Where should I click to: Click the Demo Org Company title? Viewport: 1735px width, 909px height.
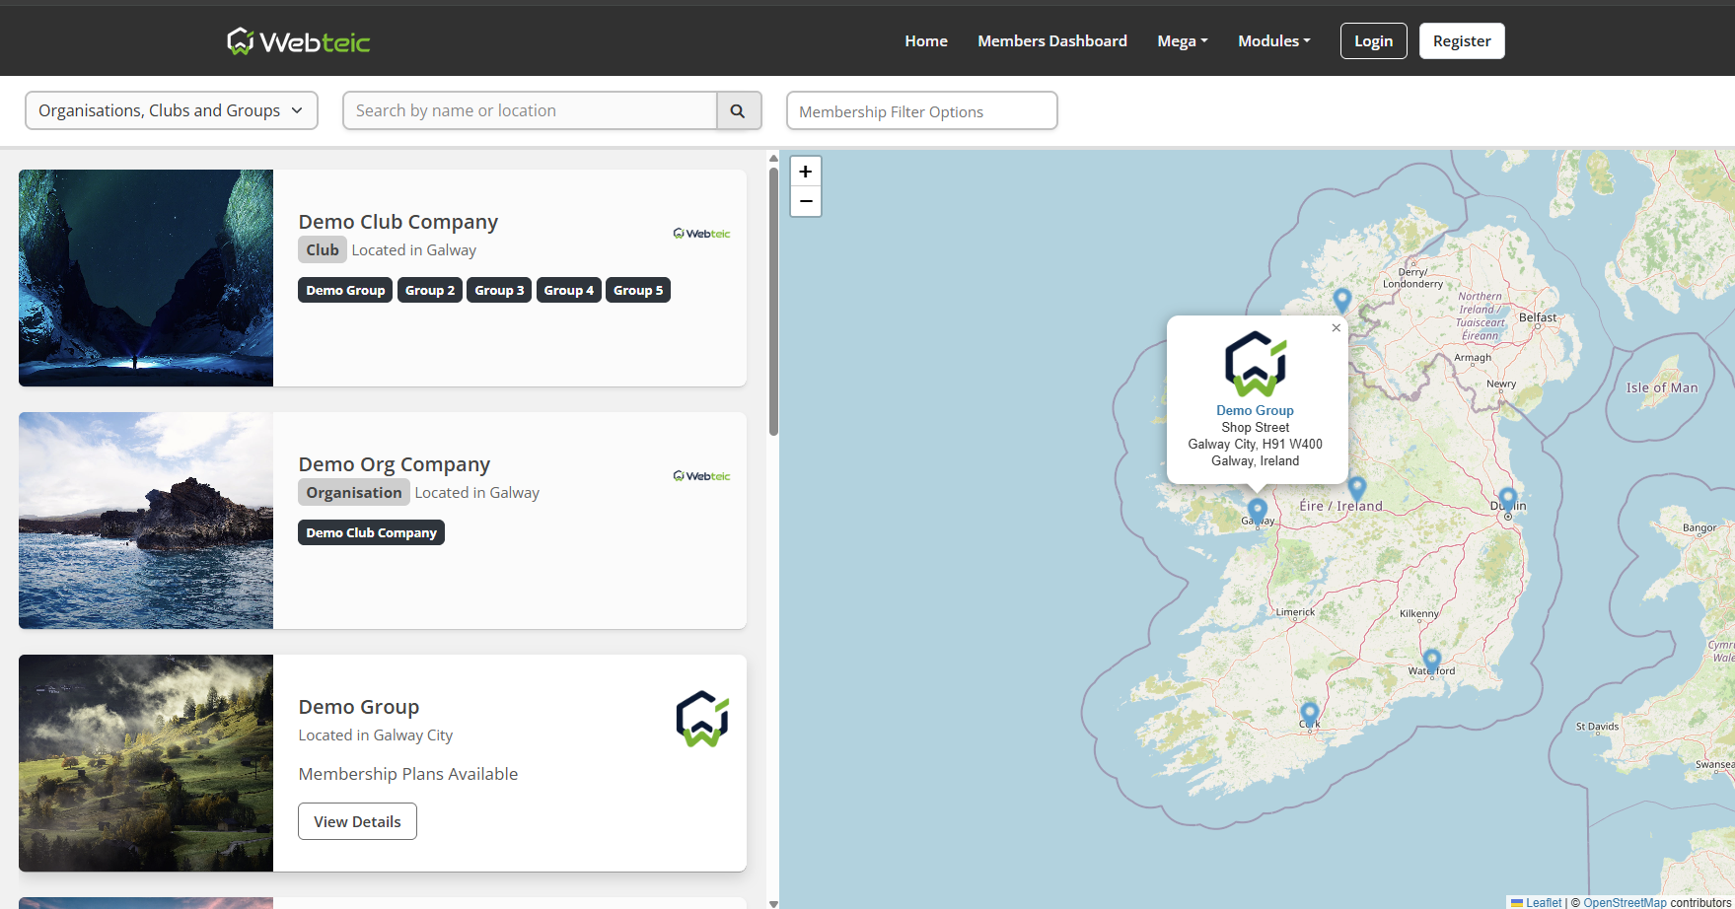(x=395, y=464)
